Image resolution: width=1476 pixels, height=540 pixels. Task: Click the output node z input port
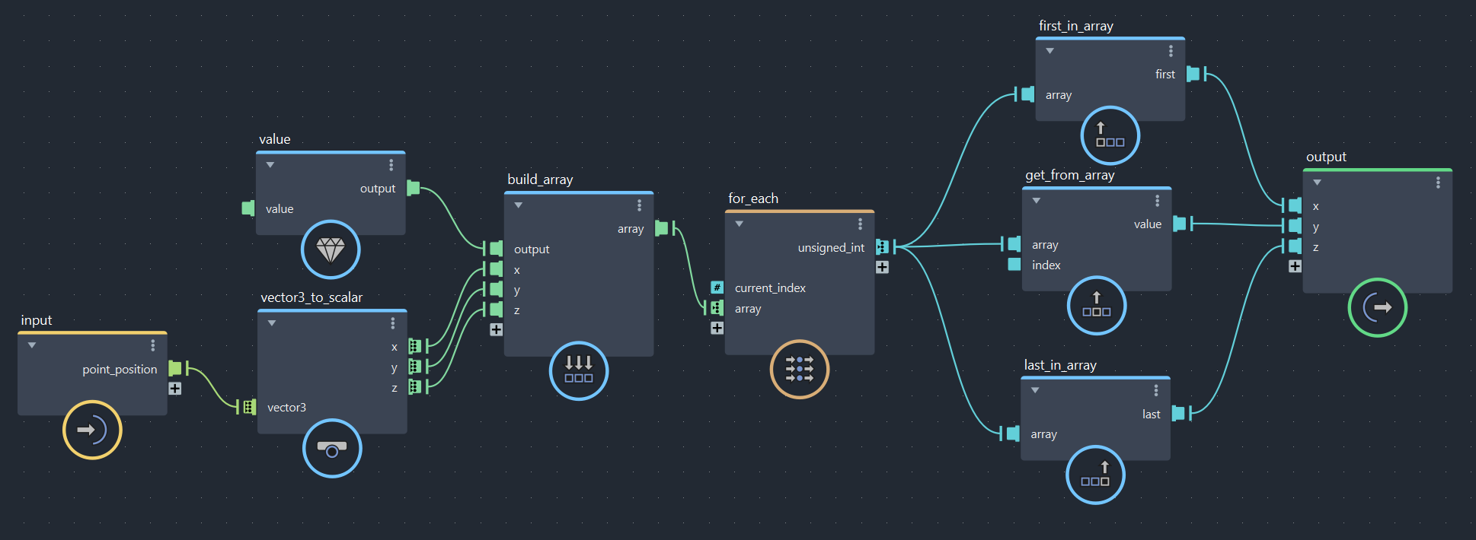pos(1295,246)
